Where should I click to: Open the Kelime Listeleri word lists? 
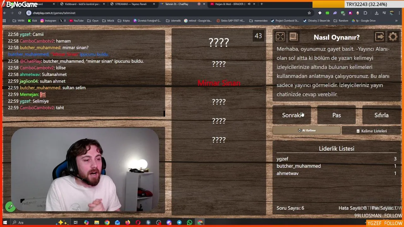coord(371,131)
